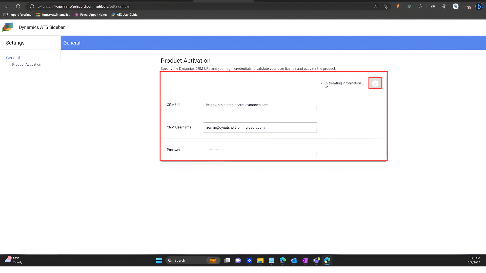
Task: Open the Favorites list icon
Action: [433, 6]
